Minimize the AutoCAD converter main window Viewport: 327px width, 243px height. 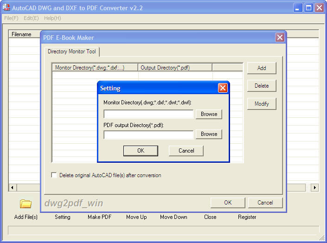[298, 8]
